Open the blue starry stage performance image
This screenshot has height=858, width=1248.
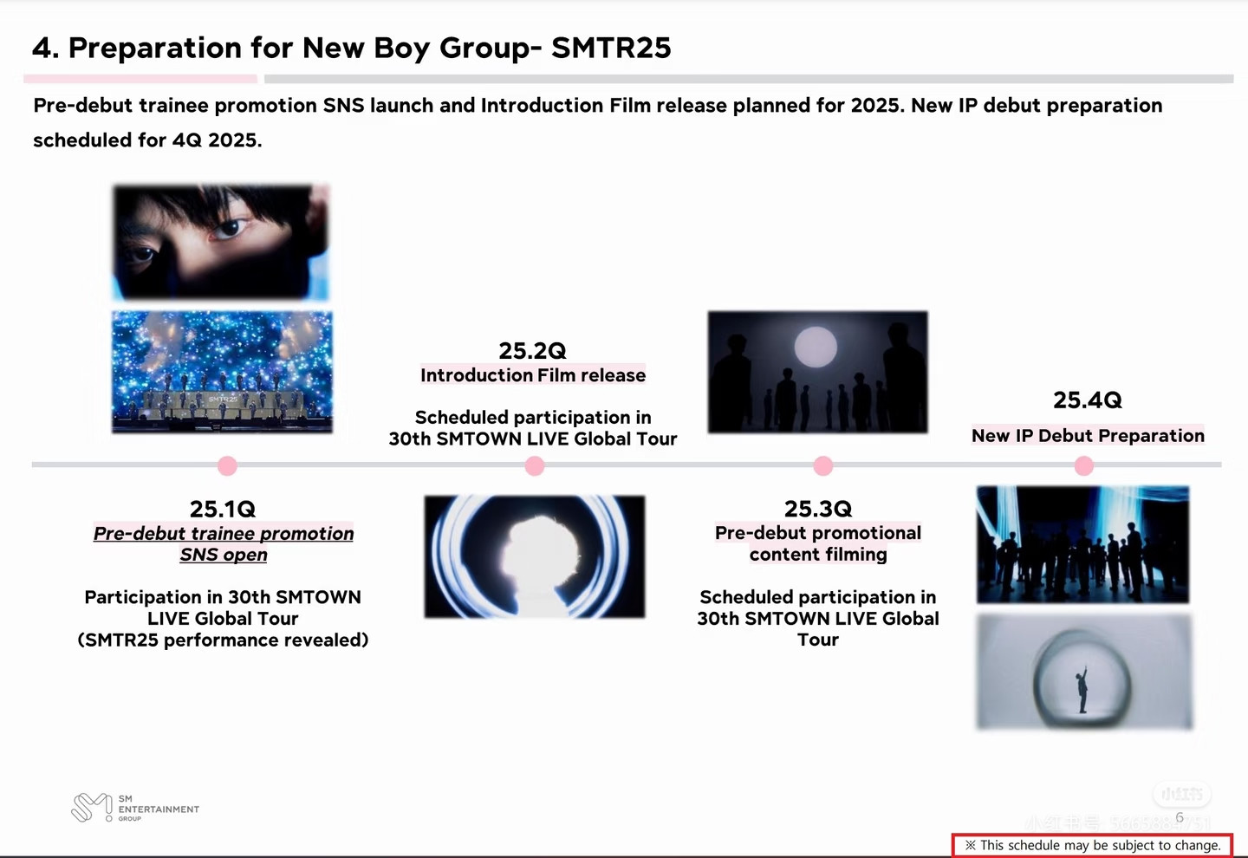[222, 372]
